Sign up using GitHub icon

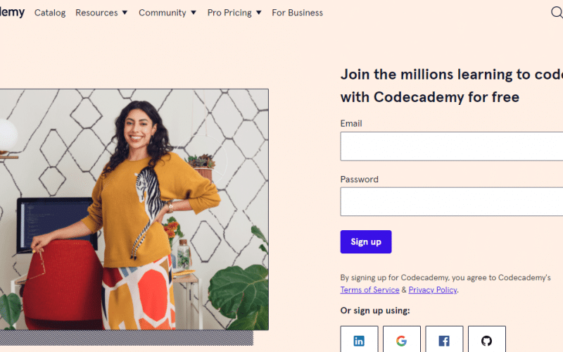click(486, 341)
